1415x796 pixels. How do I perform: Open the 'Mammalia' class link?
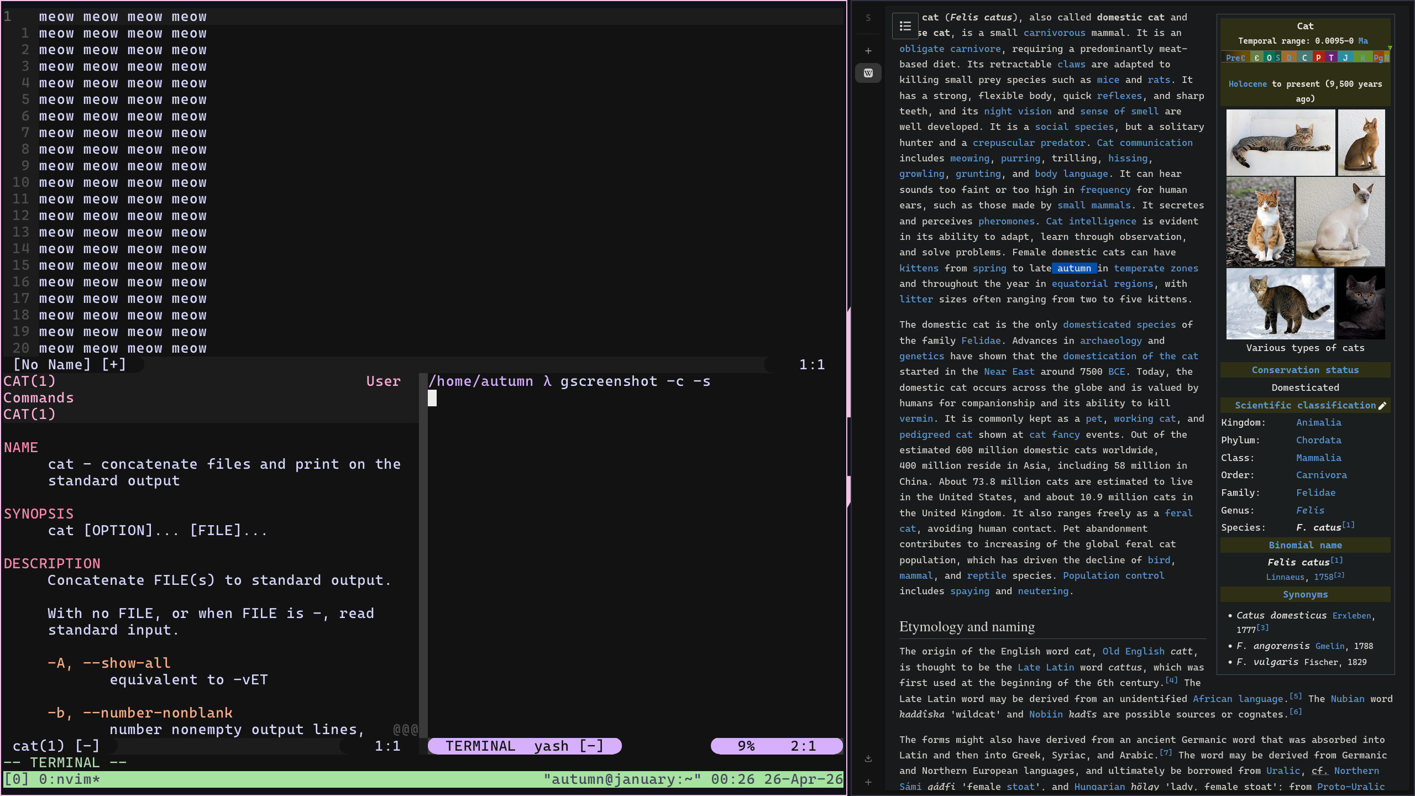(x=1318, y=458)
